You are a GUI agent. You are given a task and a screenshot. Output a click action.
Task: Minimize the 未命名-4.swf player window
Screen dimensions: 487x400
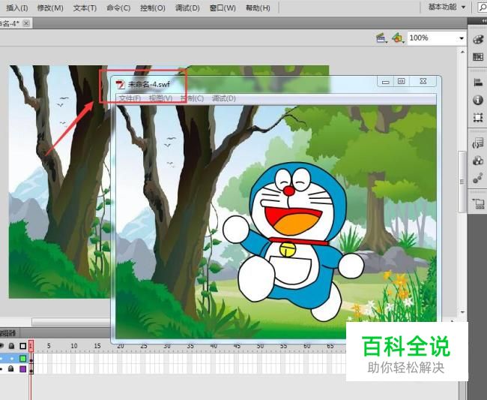pyautogui.click(x=385, y=82)
